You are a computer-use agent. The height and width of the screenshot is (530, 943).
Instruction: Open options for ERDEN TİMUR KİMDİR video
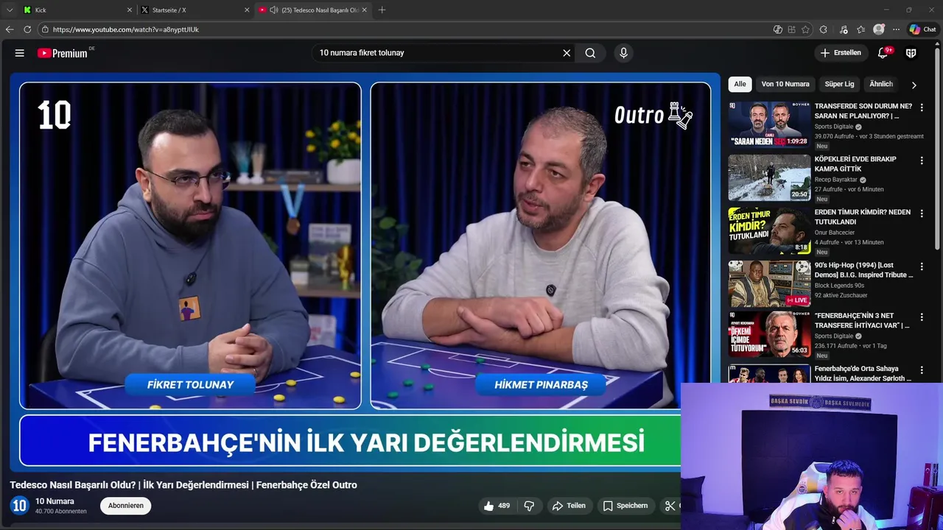[x=922, y=213]
